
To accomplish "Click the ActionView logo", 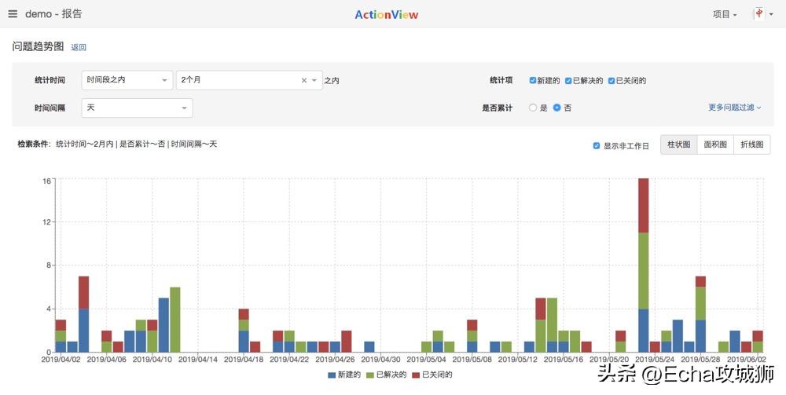I will 387,14.
